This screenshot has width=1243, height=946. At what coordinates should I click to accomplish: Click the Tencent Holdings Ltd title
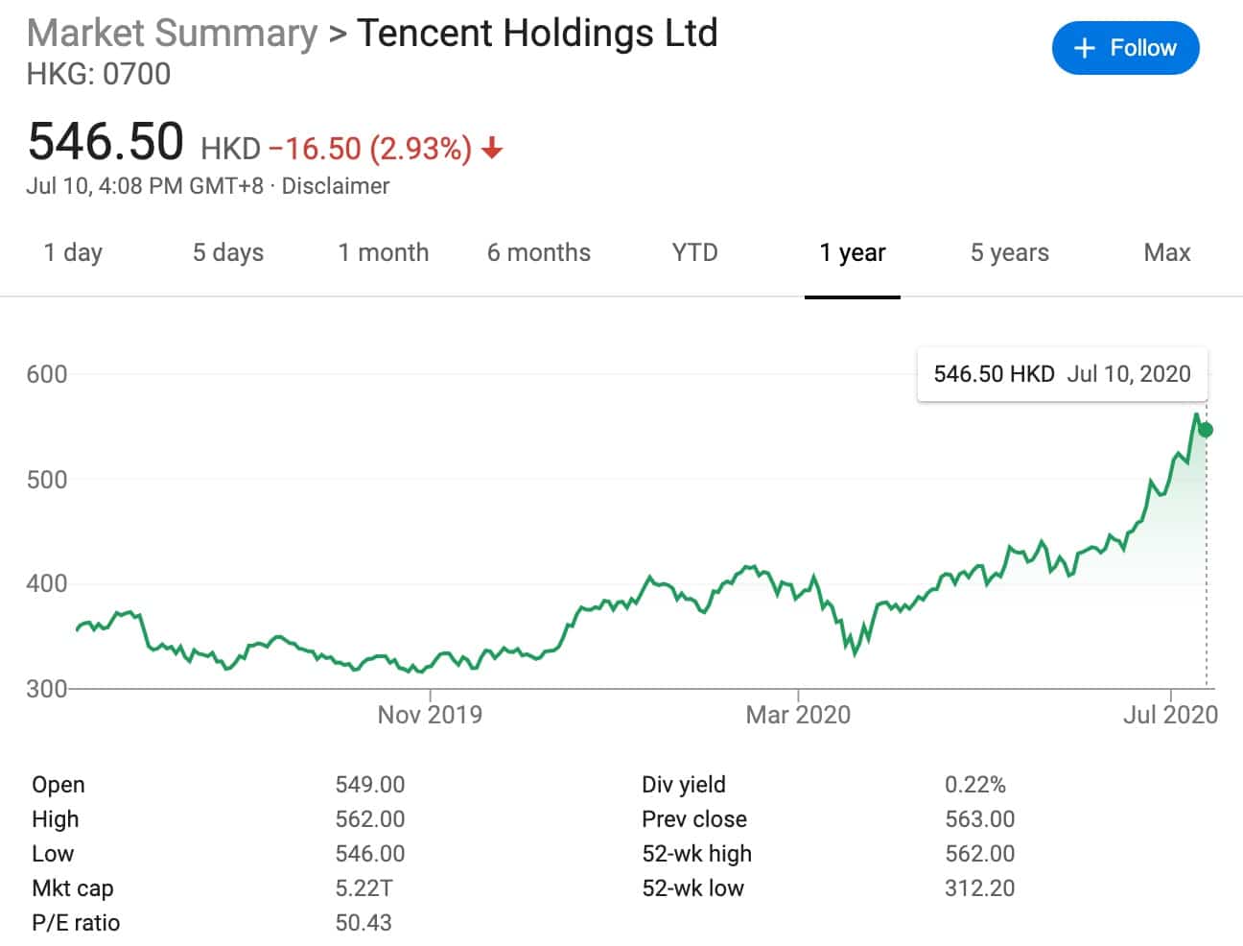(536, 33)
